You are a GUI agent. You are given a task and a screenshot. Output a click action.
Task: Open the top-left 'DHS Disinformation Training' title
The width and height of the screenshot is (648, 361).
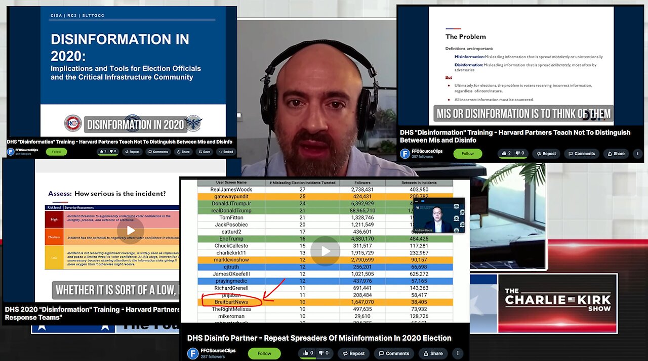coord(119,142)
